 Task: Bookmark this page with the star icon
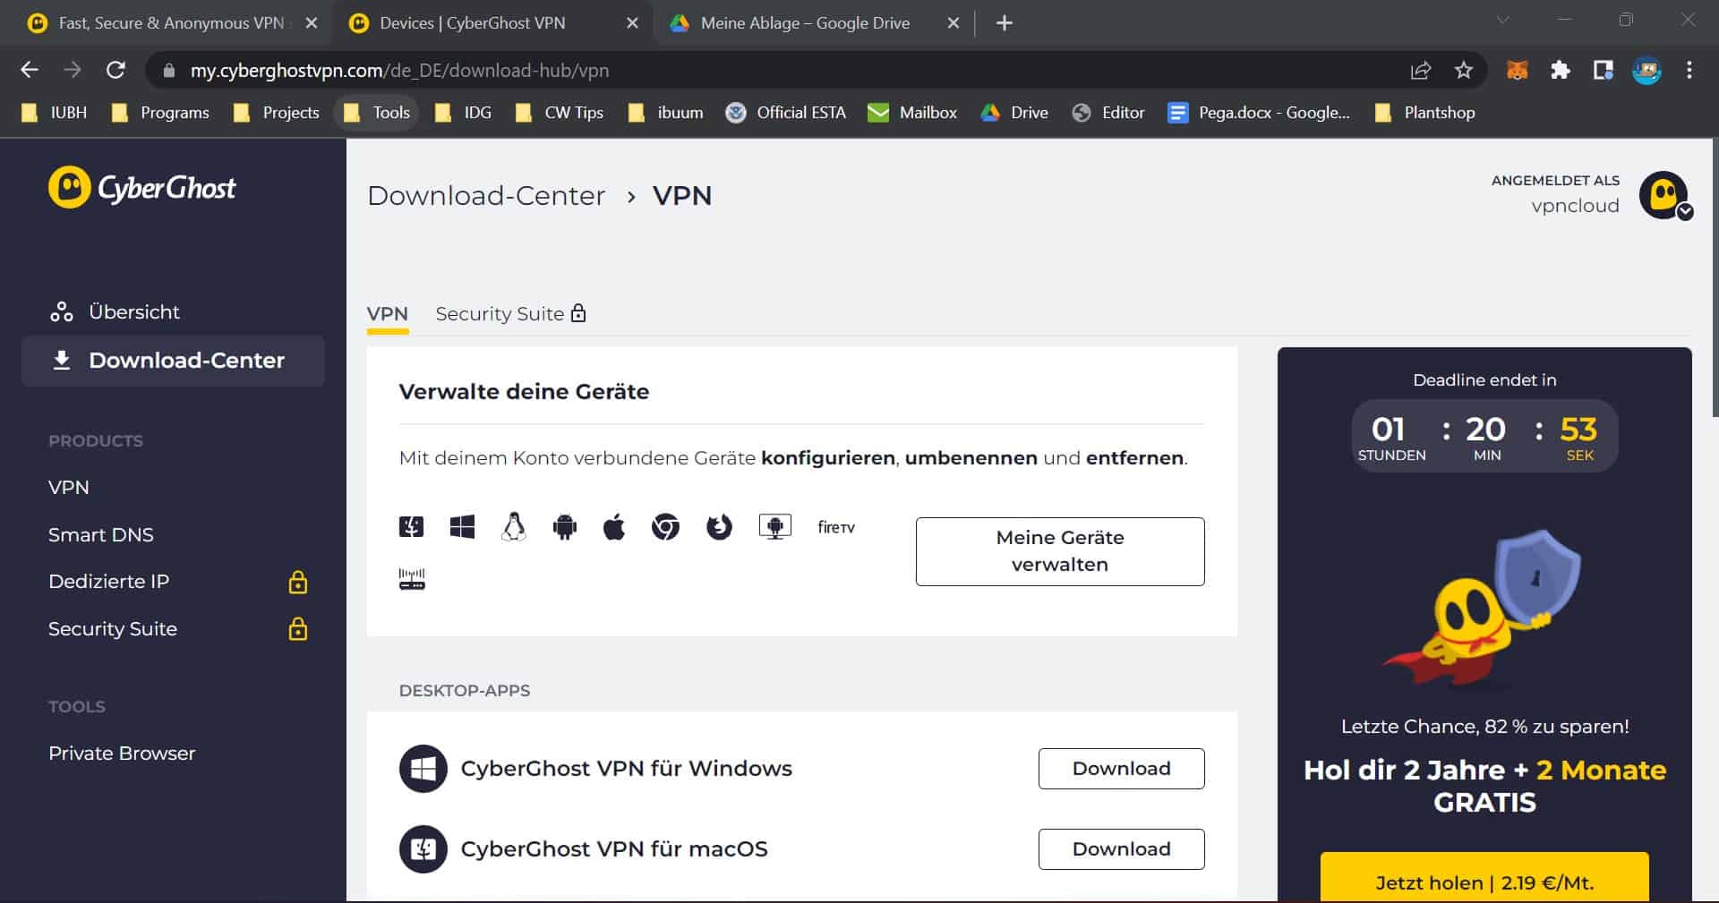1464,70
